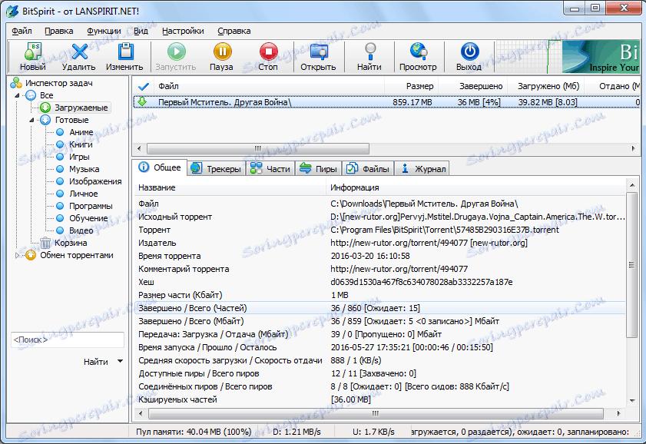The height and width of the screenshot is (444, 646).
Task: Switch to the Общее tab
Action: tap(160, 167)
